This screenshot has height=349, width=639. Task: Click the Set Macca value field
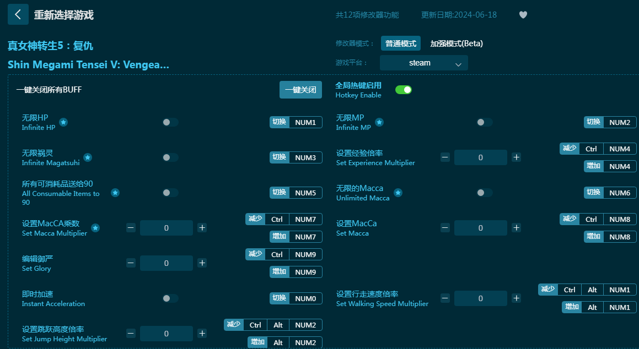481,228
